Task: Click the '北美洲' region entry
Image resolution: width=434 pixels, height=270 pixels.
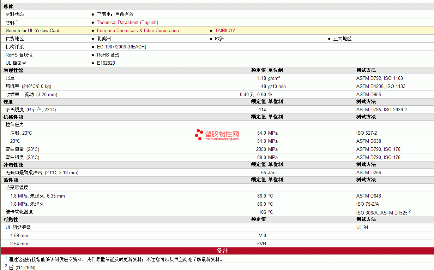Action: coord(104,39)
